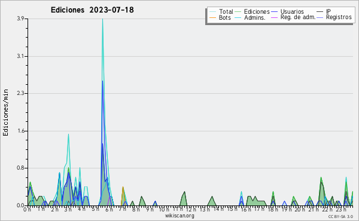Click the chart title 'Ediciones 2023-07-18'
Image resolution: width=359 pixels, height=221 pixels.
[92, 10]
